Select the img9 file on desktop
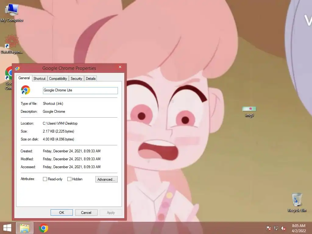This screenshot has height=234, width=312. pos(249,112)
